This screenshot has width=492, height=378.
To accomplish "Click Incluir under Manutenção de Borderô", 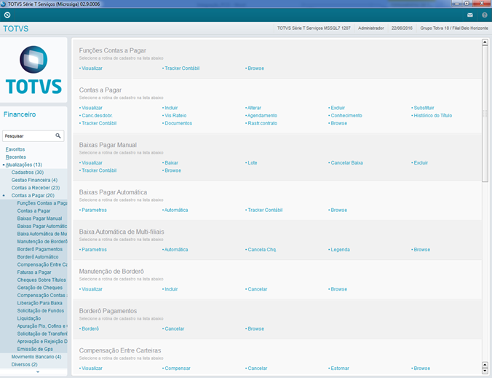I will point(171,289).
